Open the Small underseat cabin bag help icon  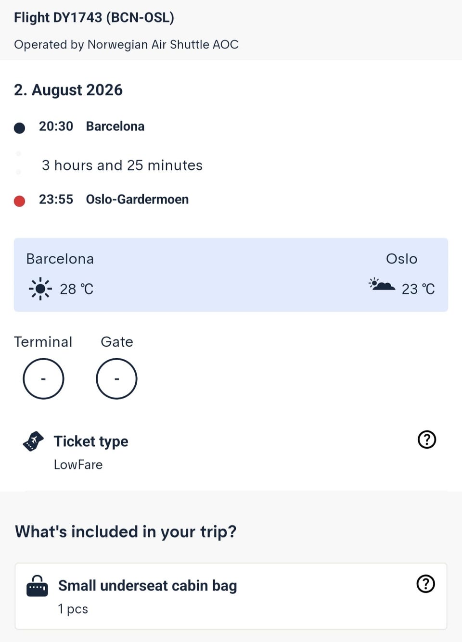tap(425, 584)
